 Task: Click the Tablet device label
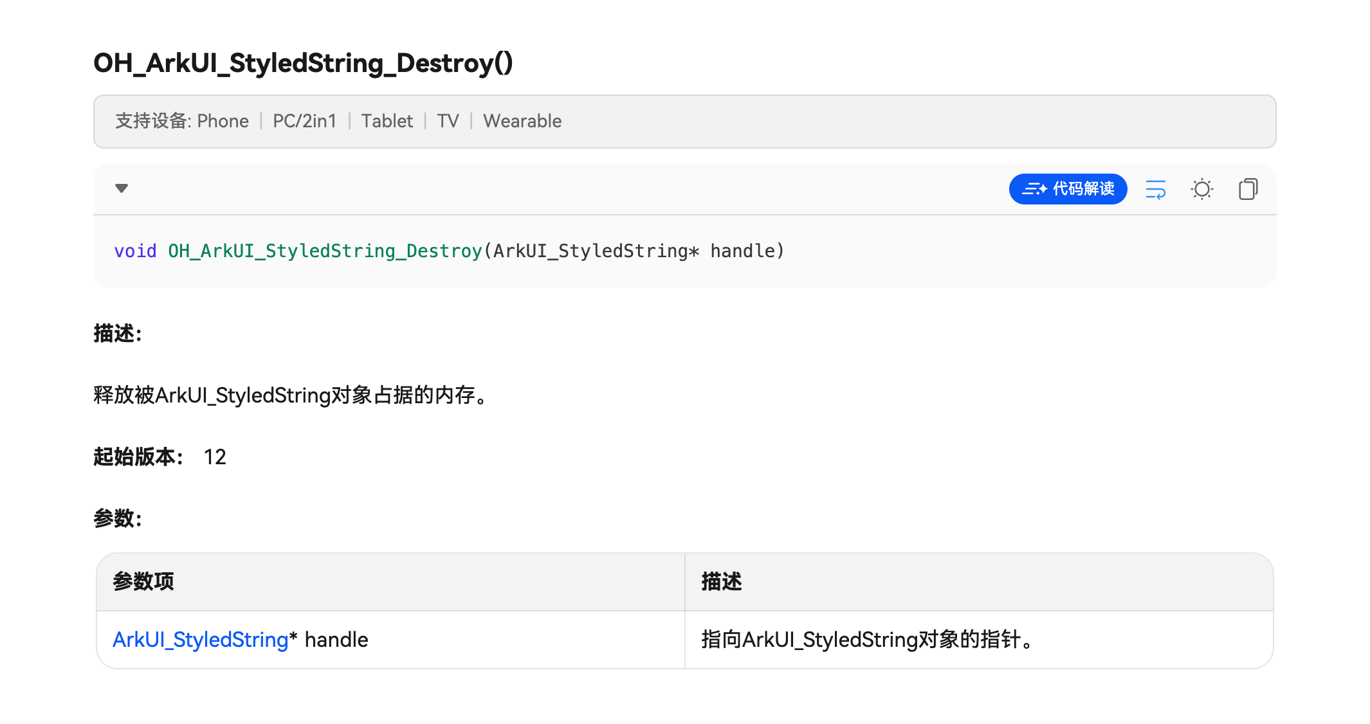(387, 122)
